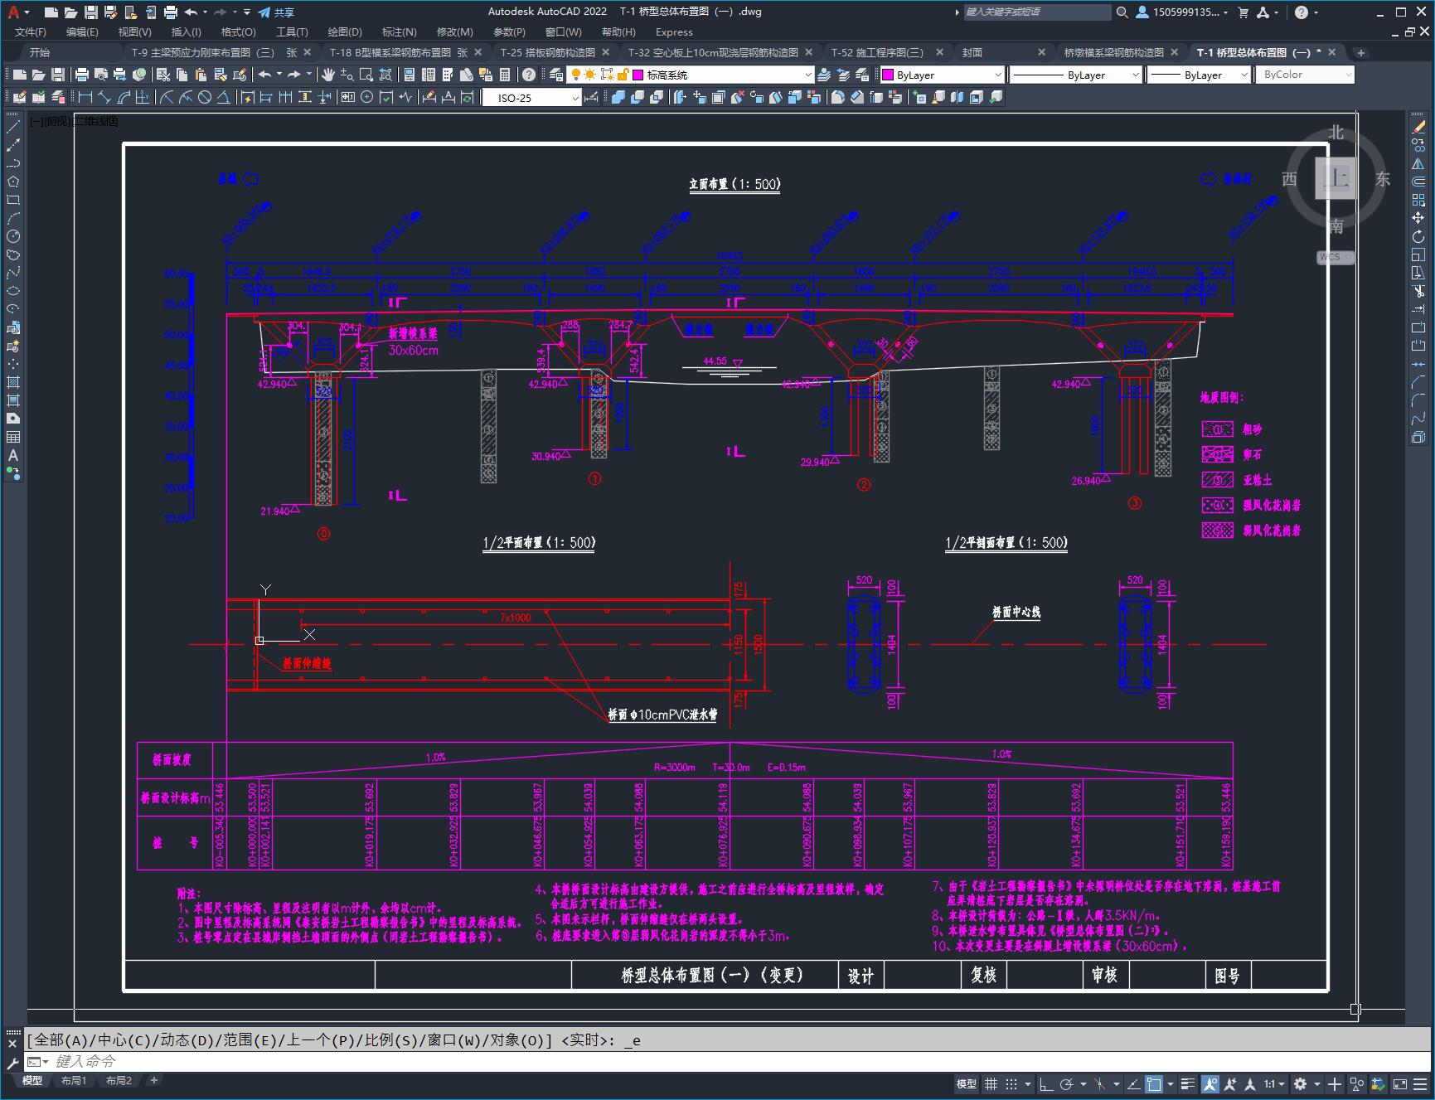Expand the object snap settings arrow in the status bar

pos(1170,1083)
